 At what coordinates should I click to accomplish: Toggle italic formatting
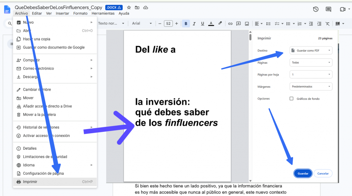coord(194,24)
